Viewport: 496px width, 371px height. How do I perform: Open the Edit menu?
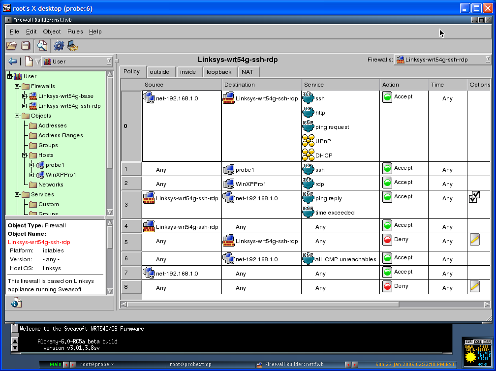coord(31,31)
